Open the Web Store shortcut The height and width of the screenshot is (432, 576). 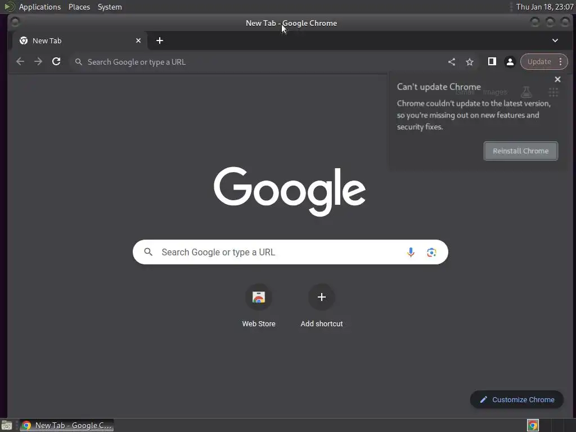259,305
